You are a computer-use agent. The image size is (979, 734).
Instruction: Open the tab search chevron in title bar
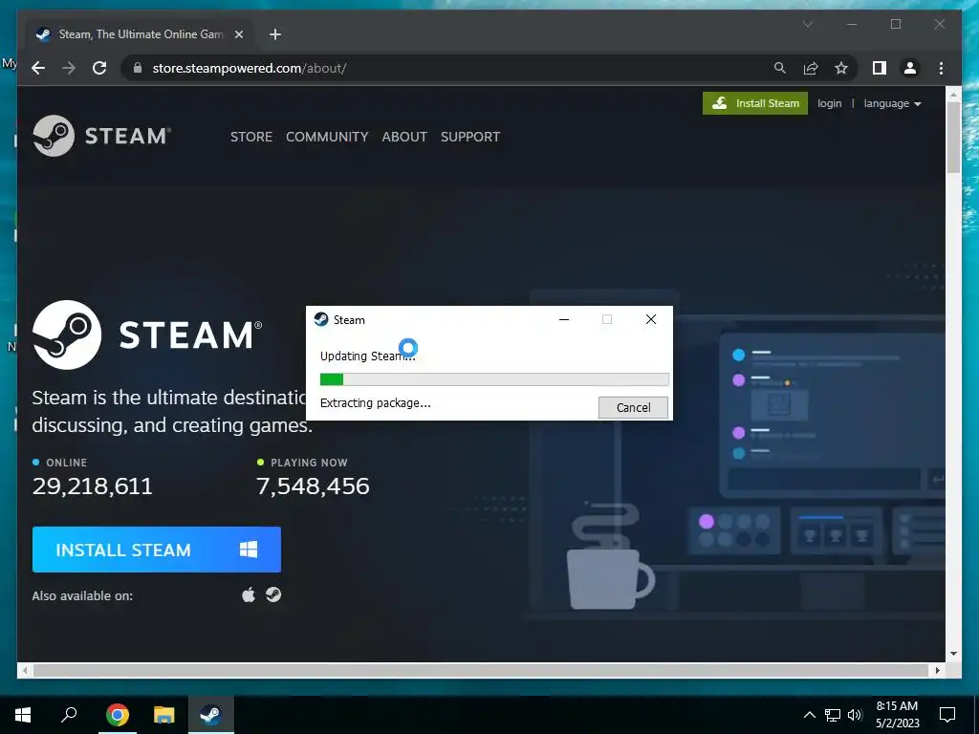click(x=807, y=24)
